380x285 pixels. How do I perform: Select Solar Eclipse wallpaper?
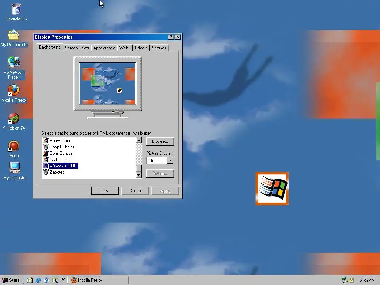point(61,153)
